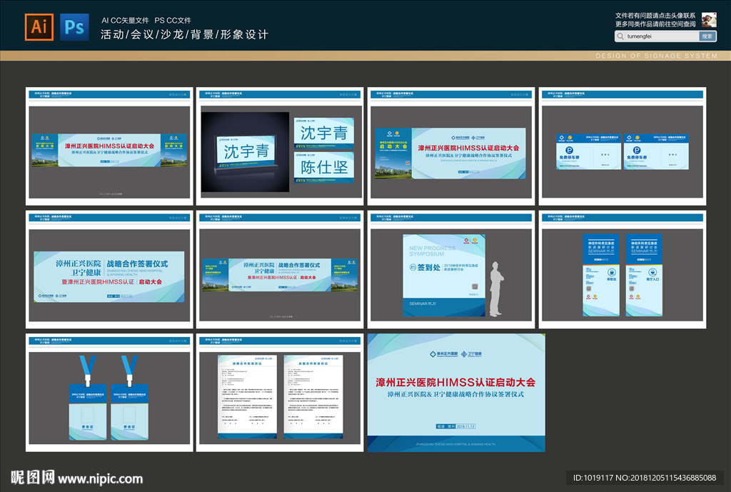The height and width of the screenshot is (492, 731).
Task: Select the left 免费停车券 parking ticket
Action: (x=589, y=151)
